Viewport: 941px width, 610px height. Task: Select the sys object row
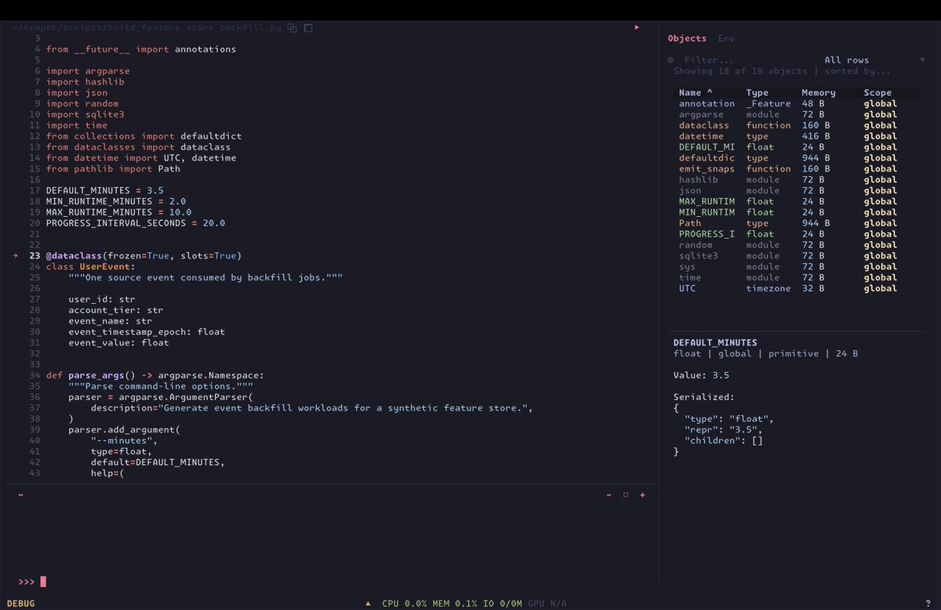pos(798,267)
